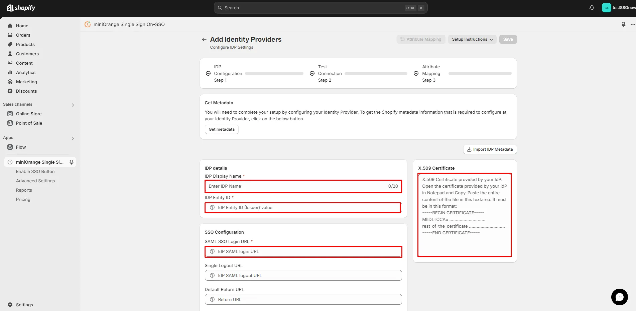The height and width of the screenshot is (311, 636).
Task: Click the Marketing target icon
Action: pos(10,82)
